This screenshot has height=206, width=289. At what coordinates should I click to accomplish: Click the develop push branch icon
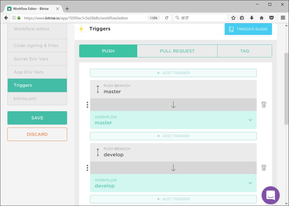click(x=98, y=152)
